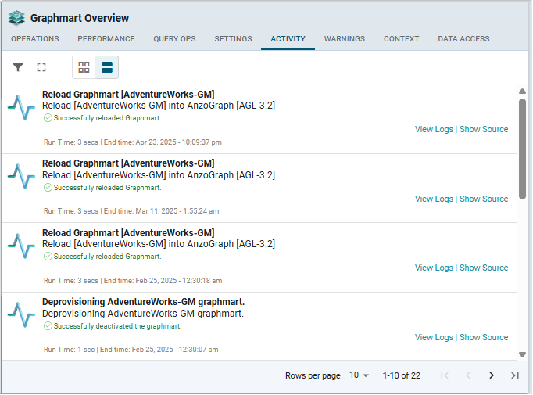Click activity pulse icon for April 23 reload
Image resolution: width=533 pixels, height=395 pixels.
pyautogui.click(x=21, y=106)
